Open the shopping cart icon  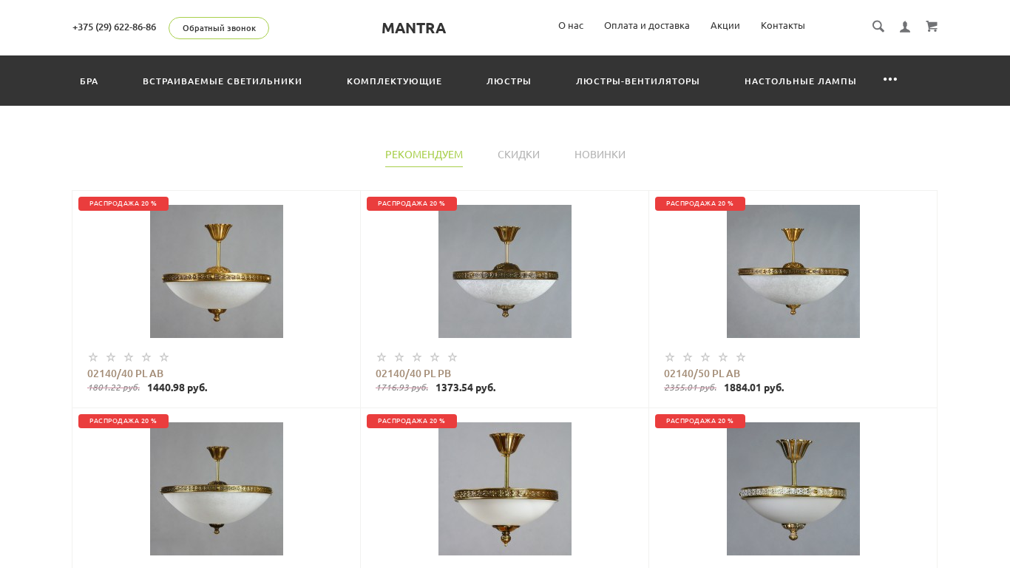(x=932, y=27)
